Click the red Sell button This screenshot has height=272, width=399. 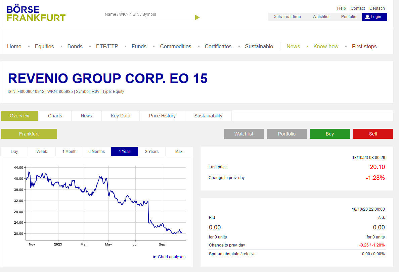click(x=373, y=134)
